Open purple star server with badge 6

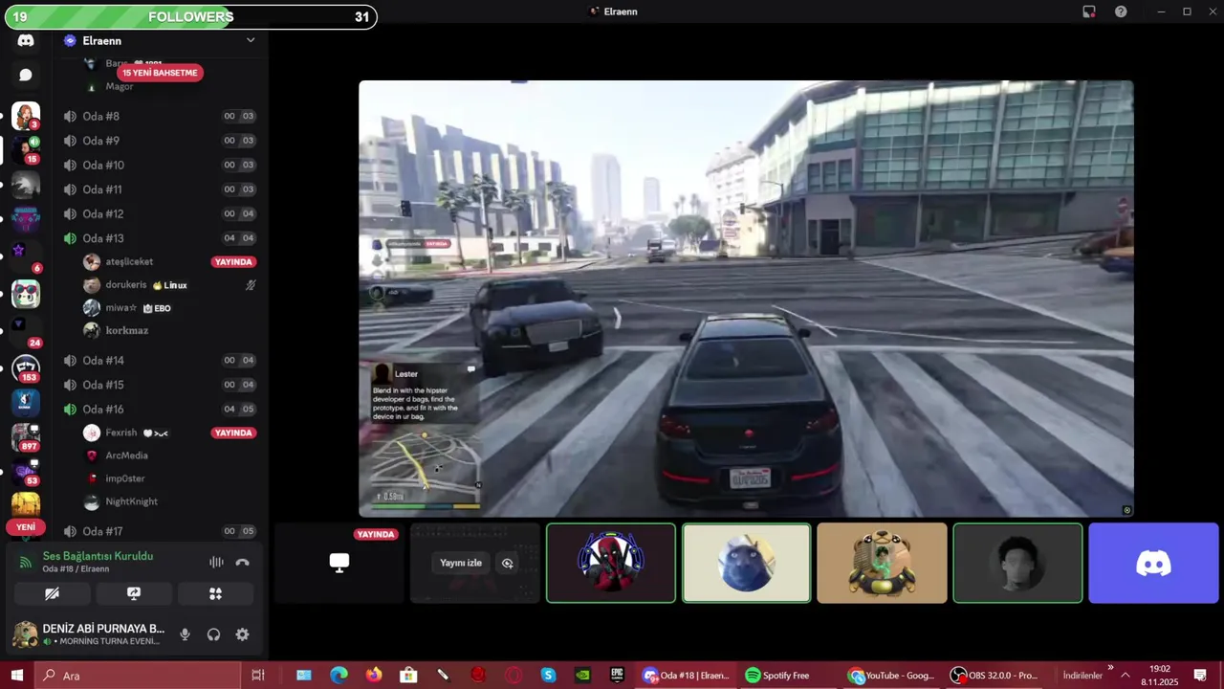18,251
